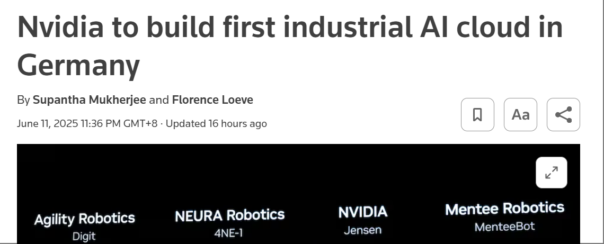Click the word "Germany" in the headline
604x244 pixels.
coord(78,66)
